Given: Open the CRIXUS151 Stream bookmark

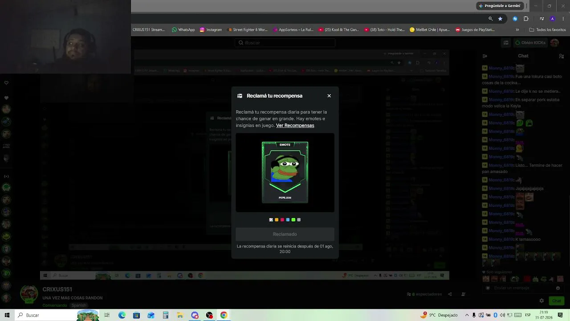Looking at the screenshot, I should click(149, 30).
